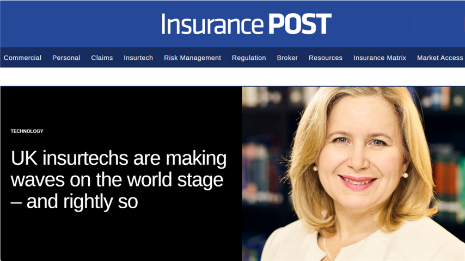Open the Regulation section
This screenshot has height=261, width=465.
[249, 58]
